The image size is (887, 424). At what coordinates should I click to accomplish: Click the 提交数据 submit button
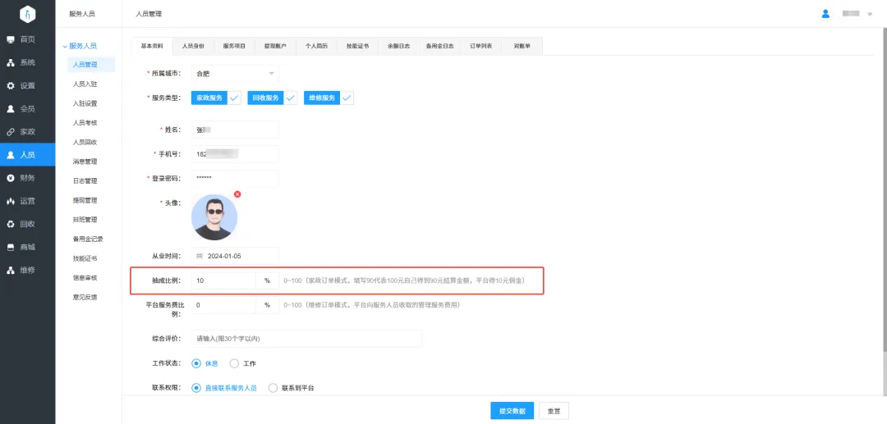pos(512,411)
